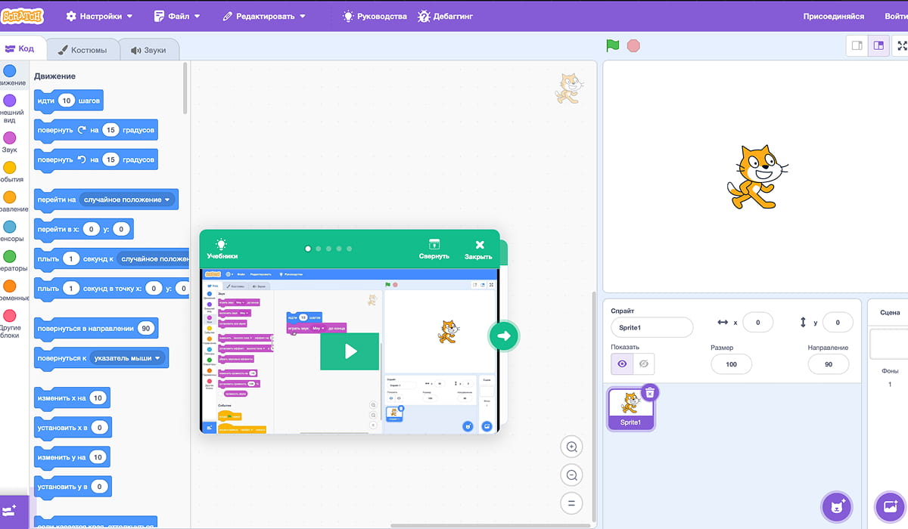The width and height of the screenshot is (908, 529).
Task: Enter full screen stage mode
Action: [x=901, y=45]
